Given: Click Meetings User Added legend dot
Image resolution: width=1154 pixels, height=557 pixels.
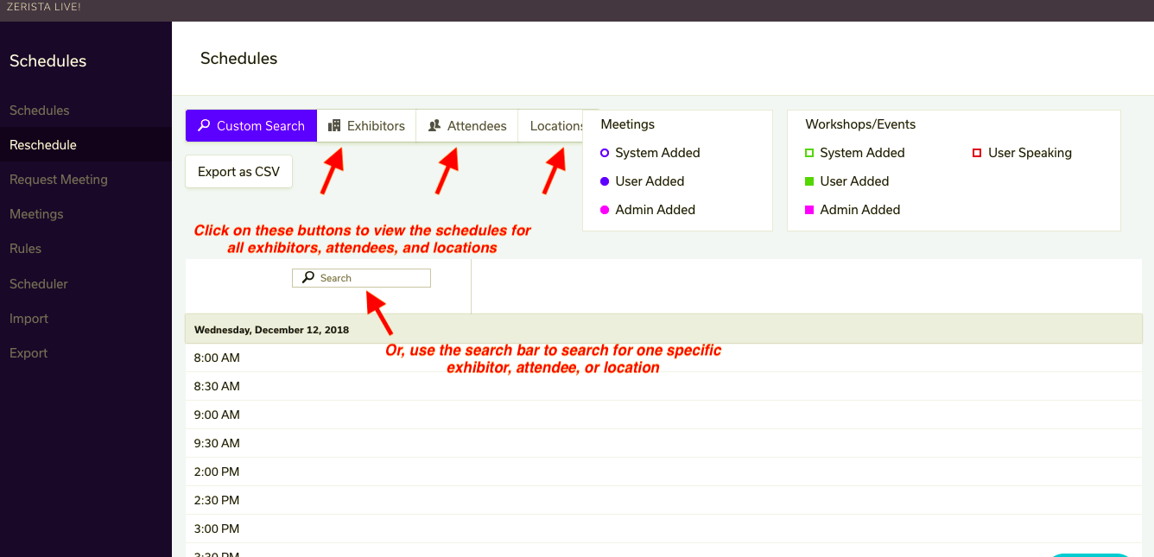Looking at the screenshot, I should [x=605, y=181].
